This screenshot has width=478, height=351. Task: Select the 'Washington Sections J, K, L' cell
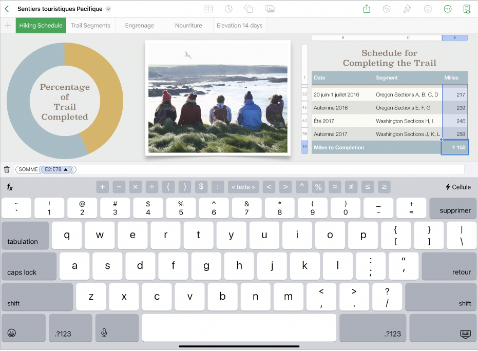click(x=408, y=134)
